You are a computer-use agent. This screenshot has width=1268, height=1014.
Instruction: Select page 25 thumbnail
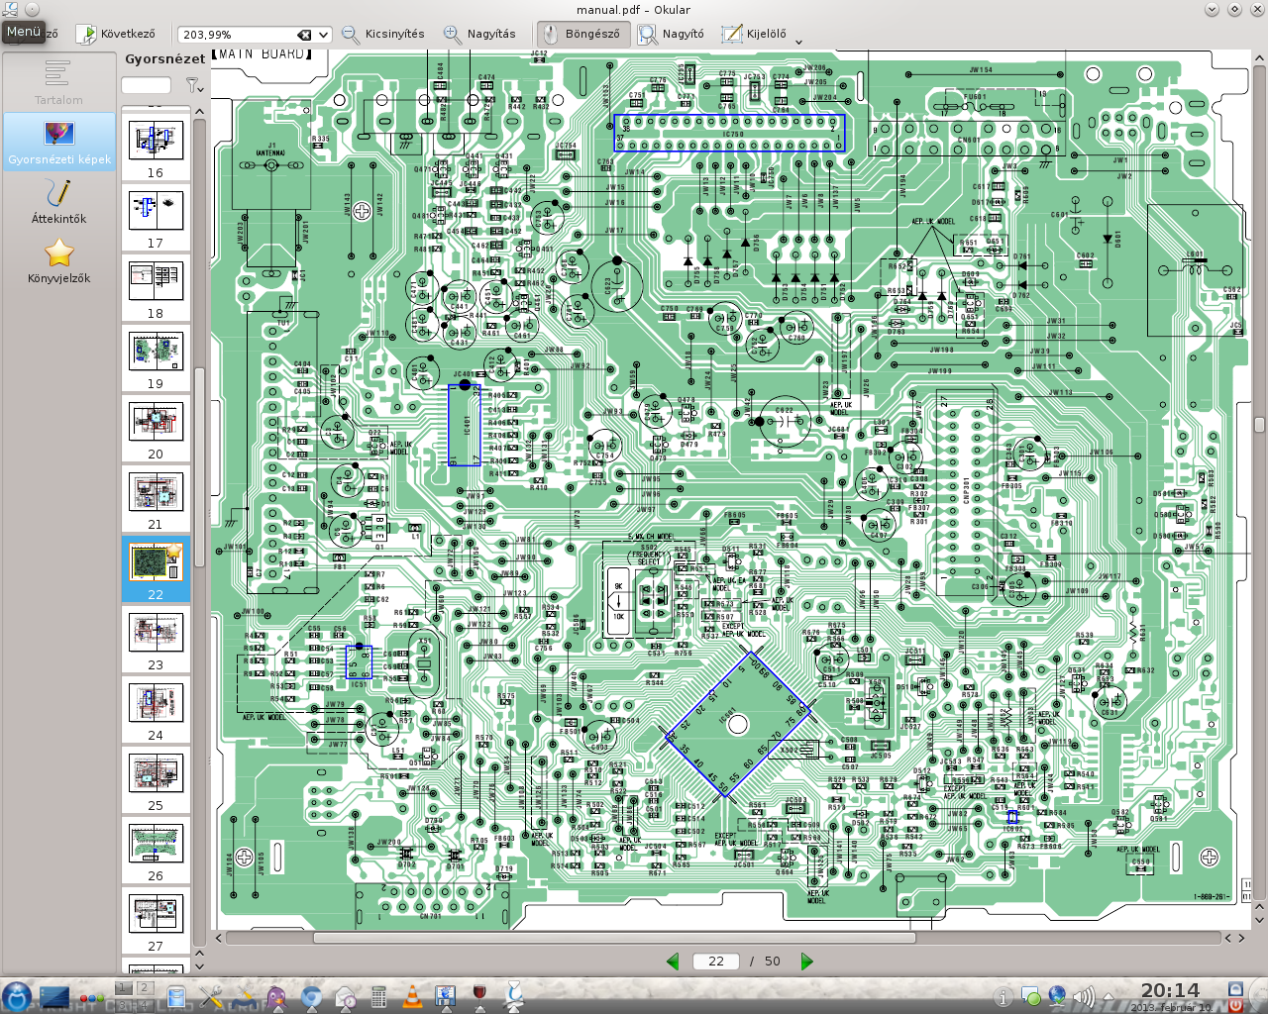[x=156, y=781]
